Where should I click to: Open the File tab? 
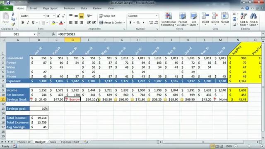(x=7, y=8)
